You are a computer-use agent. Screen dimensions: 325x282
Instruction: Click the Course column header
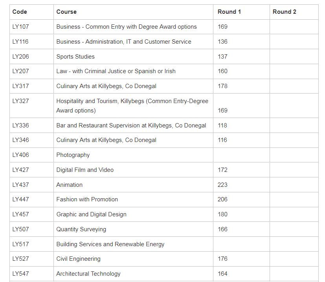pyautogui.click(x=66, y=12)
